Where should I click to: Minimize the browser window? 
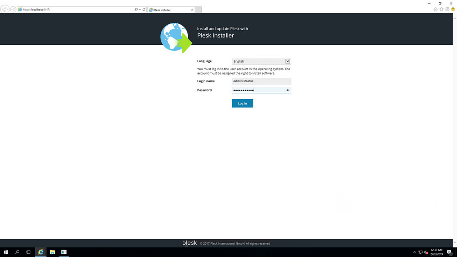tap(429, 4)
